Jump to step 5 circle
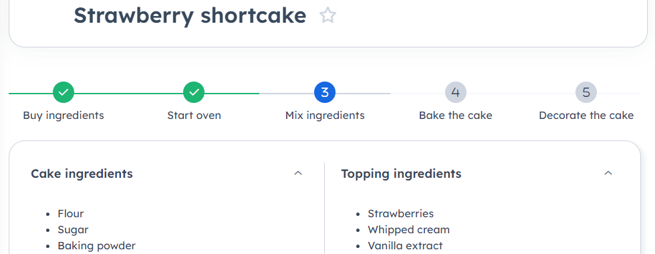Screen dimensions: 655x254 [586, 92]
